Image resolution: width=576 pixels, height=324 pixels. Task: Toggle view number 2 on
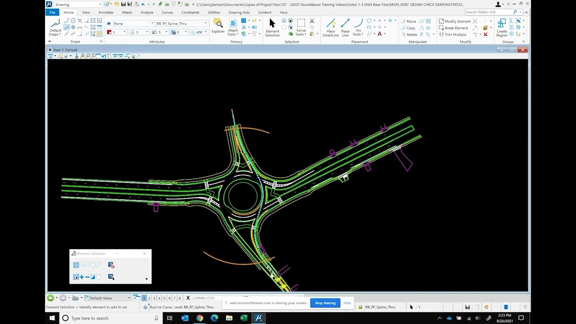pos(149,298)
